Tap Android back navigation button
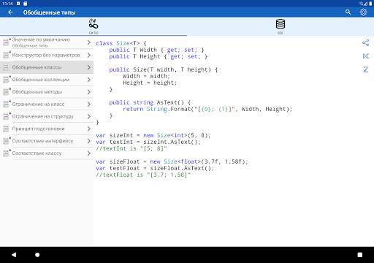 [x=14, y=255]
